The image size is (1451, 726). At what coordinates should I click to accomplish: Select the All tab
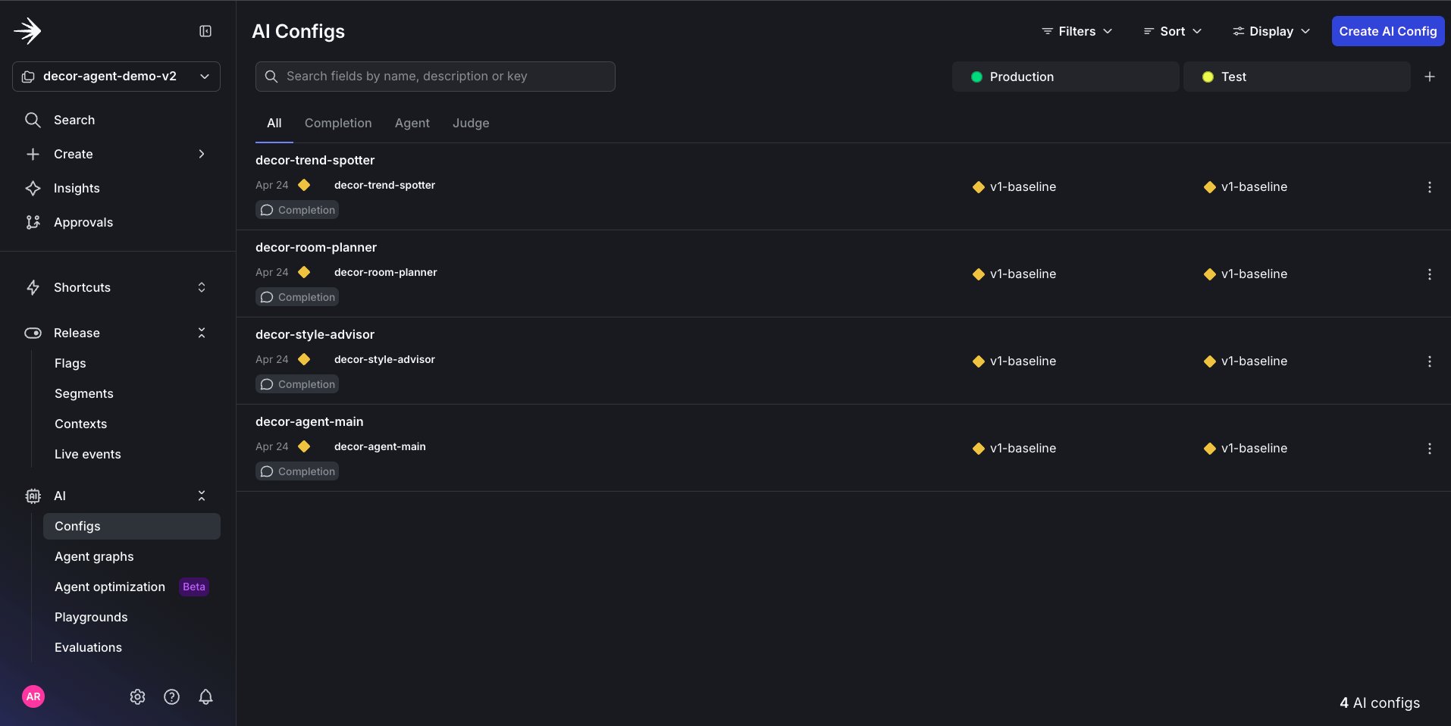274,123
